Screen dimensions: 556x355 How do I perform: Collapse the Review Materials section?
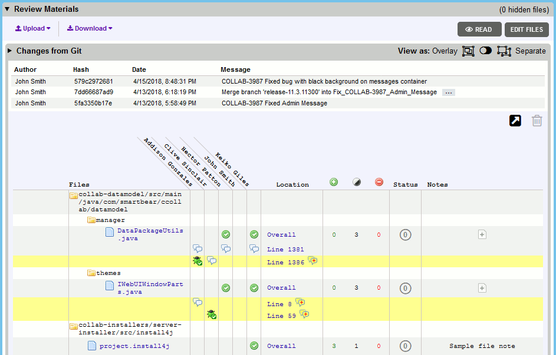point(7,9)
